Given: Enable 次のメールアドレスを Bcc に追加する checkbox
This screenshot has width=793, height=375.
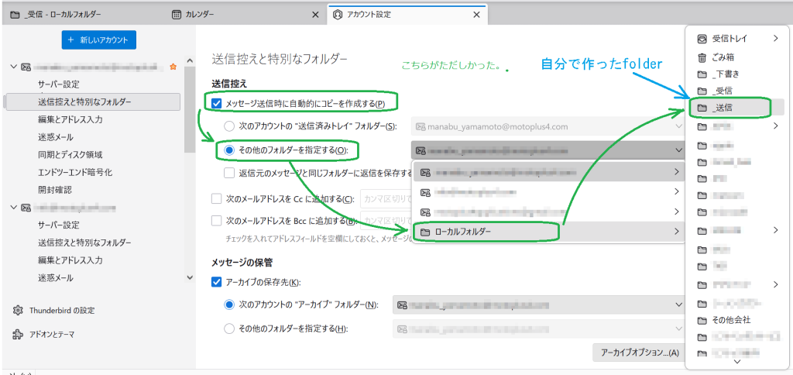Looking at the screenshot, I should [217, 221].
